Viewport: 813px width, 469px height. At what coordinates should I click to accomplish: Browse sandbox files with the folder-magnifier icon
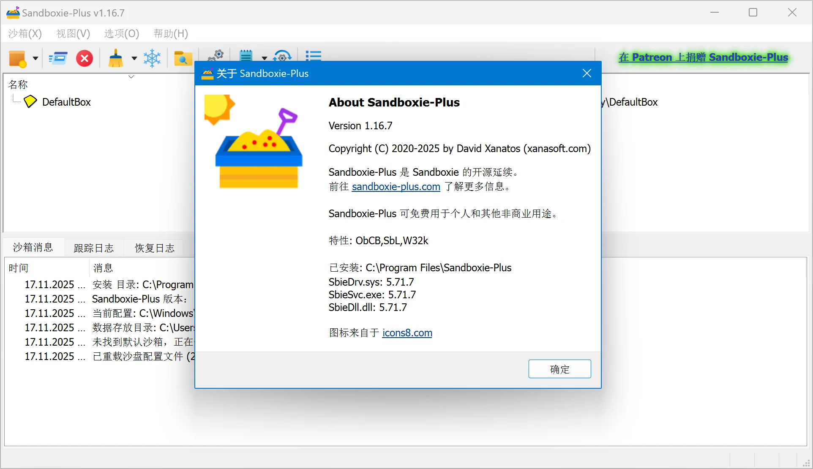click(x=183, y=58)
